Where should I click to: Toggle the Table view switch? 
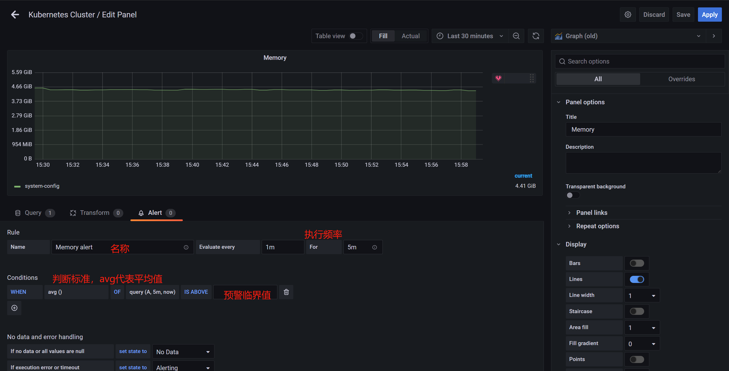pos(356,36)
